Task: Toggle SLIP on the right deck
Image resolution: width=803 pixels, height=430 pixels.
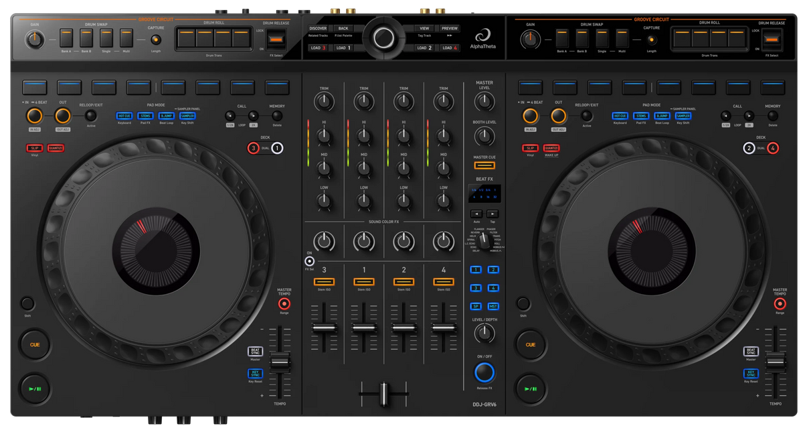Action: click(531, 148)
